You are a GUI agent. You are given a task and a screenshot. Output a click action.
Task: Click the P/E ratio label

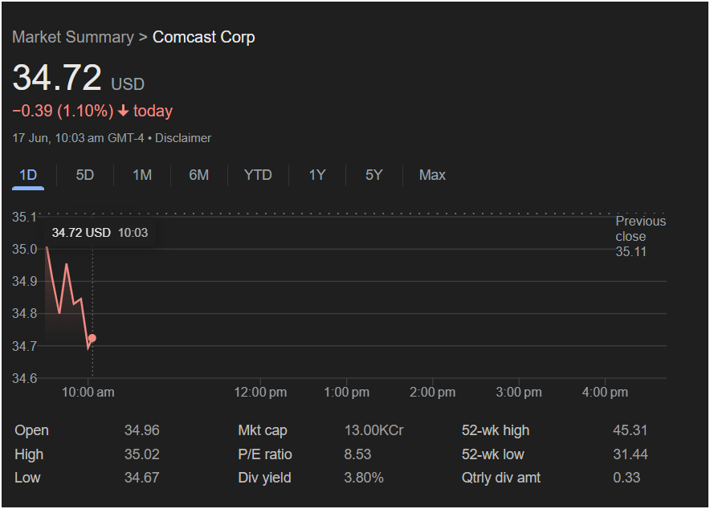click(x=265, y=454)
